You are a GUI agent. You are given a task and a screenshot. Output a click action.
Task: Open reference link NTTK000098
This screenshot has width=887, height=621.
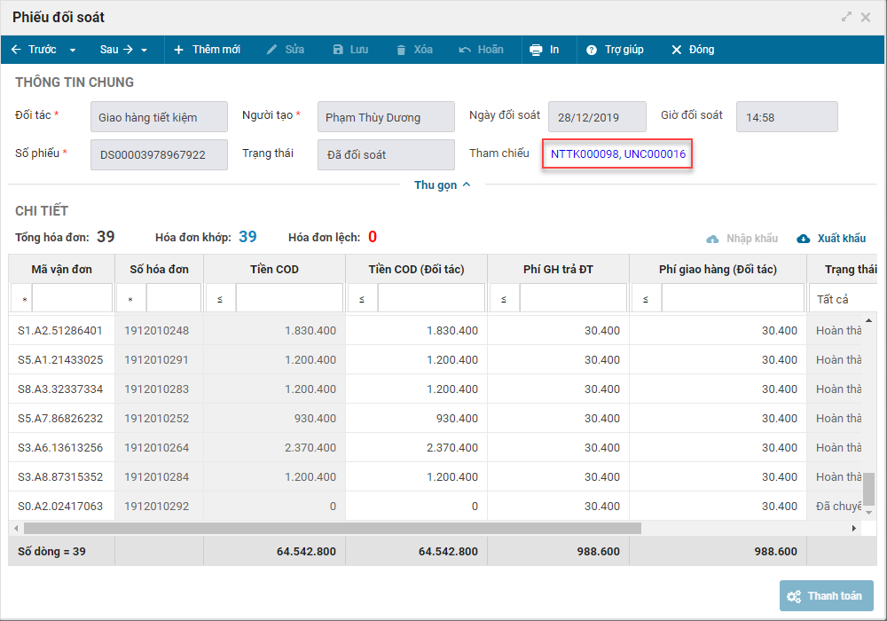[x=584, y=154]
